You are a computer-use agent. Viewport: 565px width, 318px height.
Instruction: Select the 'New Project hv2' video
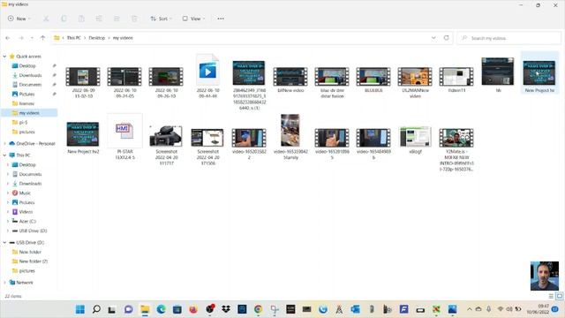[83, 138]
